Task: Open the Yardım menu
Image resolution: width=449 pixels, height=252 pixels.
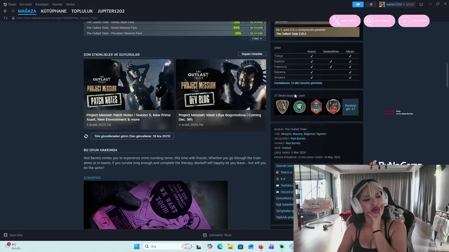Action: click(70, 4)
